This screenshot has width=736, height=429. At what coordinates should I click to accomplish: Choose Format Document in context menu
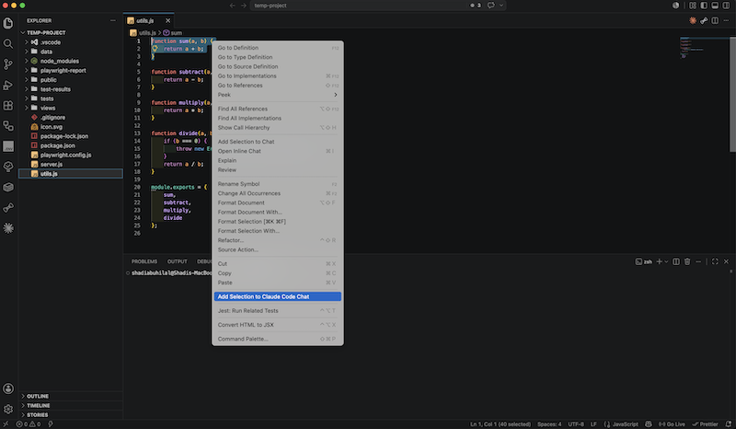coord(278,203)
